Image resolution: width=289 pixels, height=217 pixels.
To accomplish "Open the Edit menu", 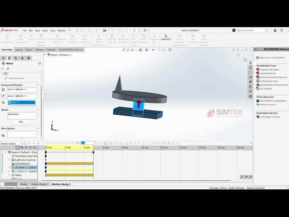I will (31, 31).
